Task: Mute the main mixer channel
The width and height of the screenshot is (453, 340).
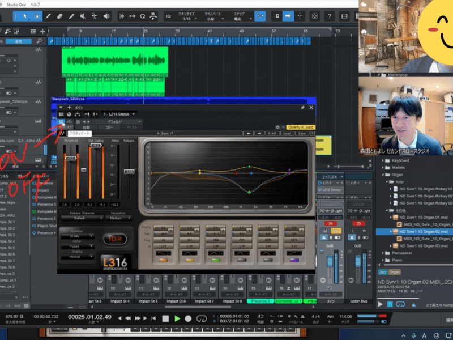Action: point(325,231)
